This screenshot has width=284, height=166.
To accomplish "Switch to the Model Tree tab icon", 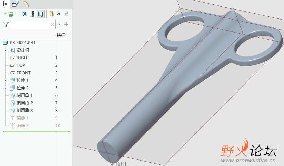I will pyautogui.click(x=5, y=4).
